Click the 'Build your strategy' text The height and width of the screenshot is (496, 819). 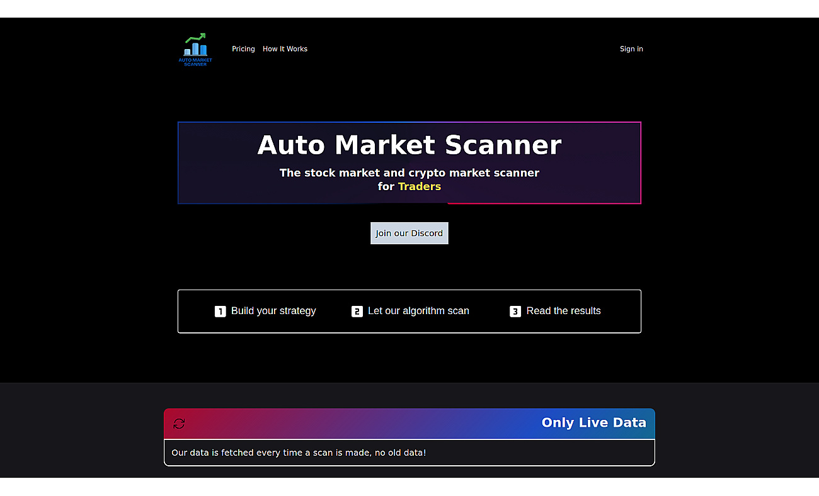(273, 311)
